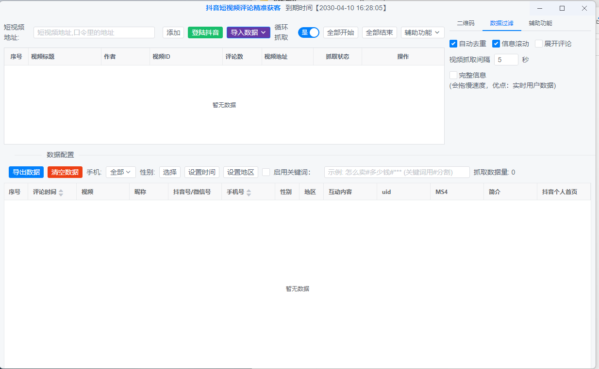Switch to the 二维码 tab

coord(466,23)
